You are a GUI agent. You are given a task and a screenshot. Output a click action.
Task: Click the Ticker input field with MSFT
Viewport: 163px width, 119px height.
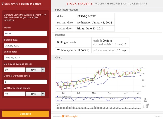pyautogui.click(x=25, y=33)
